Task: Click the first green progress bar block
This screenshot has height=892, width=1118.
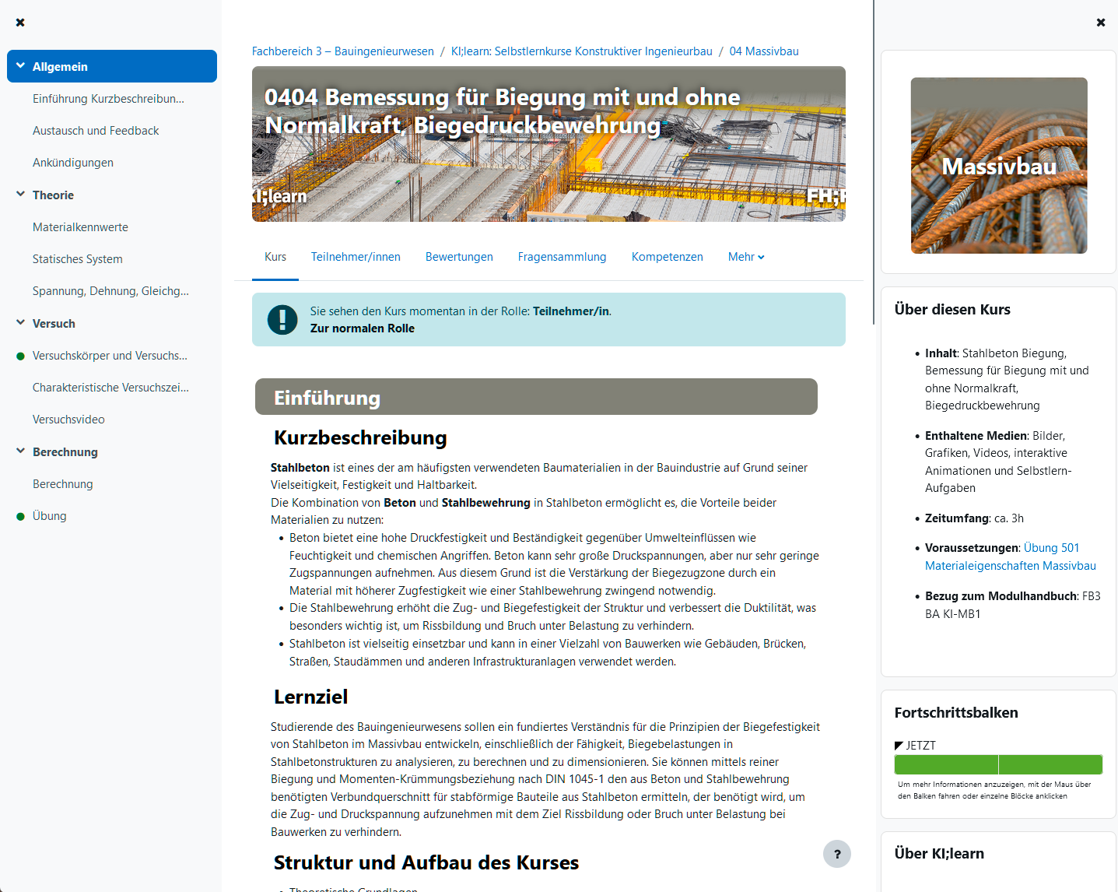Action: [x=946, y=764]
